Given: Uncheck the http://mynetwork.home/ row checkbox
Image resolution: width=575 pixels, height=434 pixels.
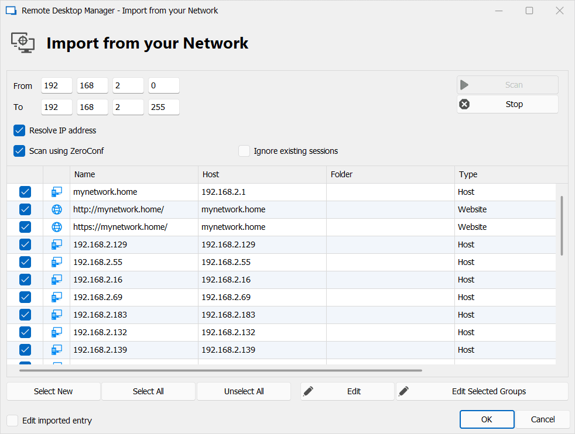Looking at the screenshot, I should [x=25, y=209].
